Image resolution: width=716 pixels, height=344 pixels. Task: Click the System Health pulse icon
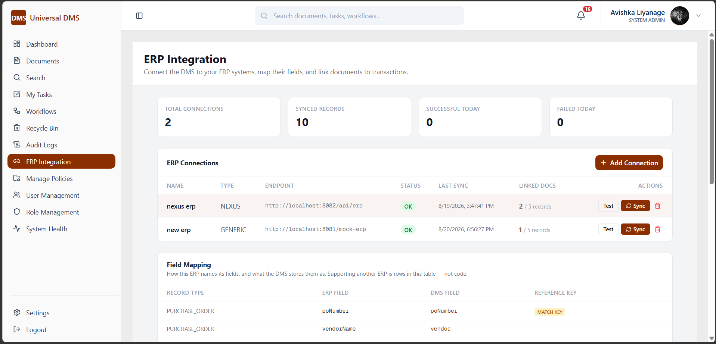pyautogui.click(x=17, y=228)
